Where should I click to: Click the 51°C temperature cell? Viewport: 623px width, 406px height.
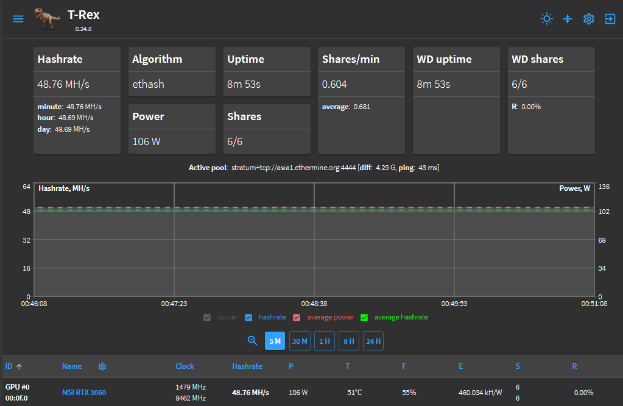click(354, 393)
